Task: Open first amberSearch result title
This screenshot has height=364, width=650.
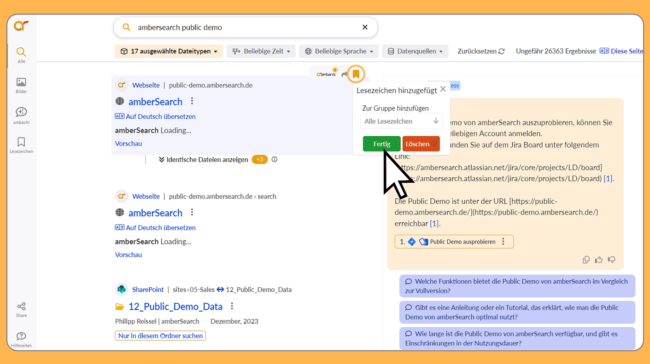Action: [x=155, y=102]
